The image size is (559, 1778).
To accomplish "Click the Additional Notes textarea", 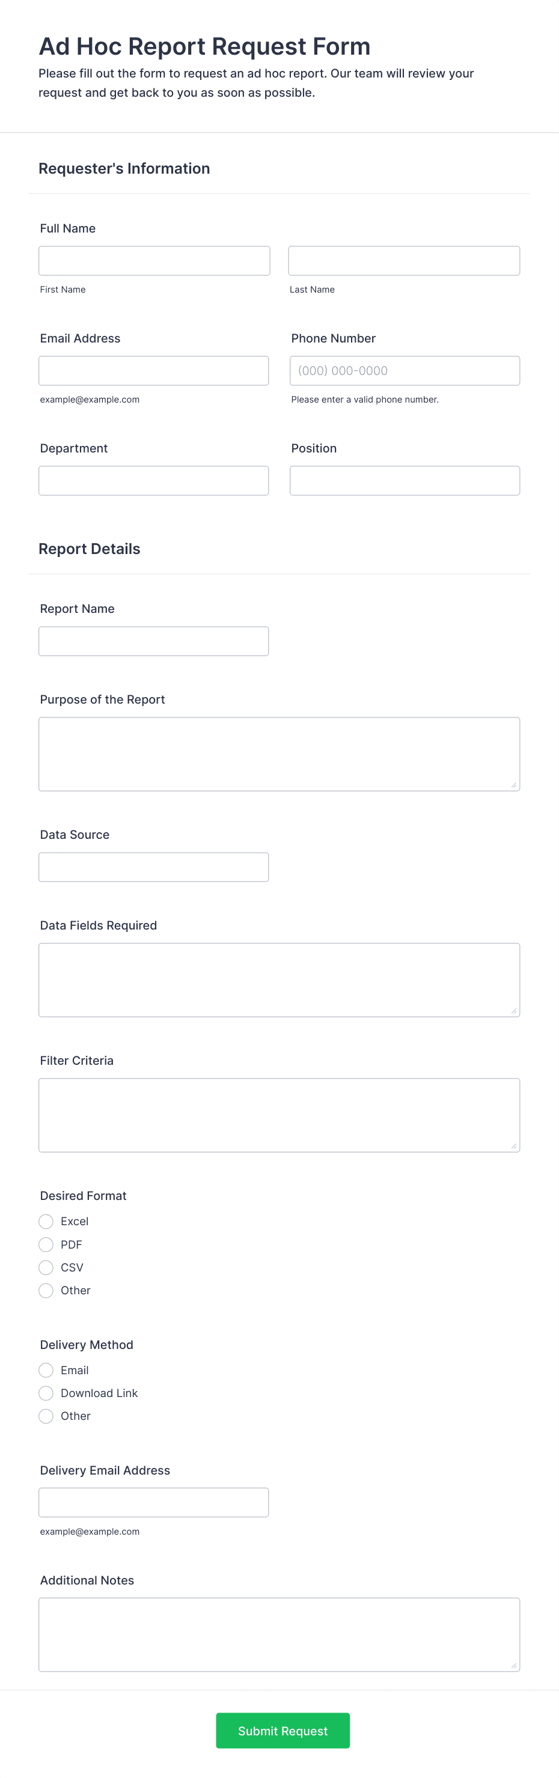I will [x=279, y=1634].
